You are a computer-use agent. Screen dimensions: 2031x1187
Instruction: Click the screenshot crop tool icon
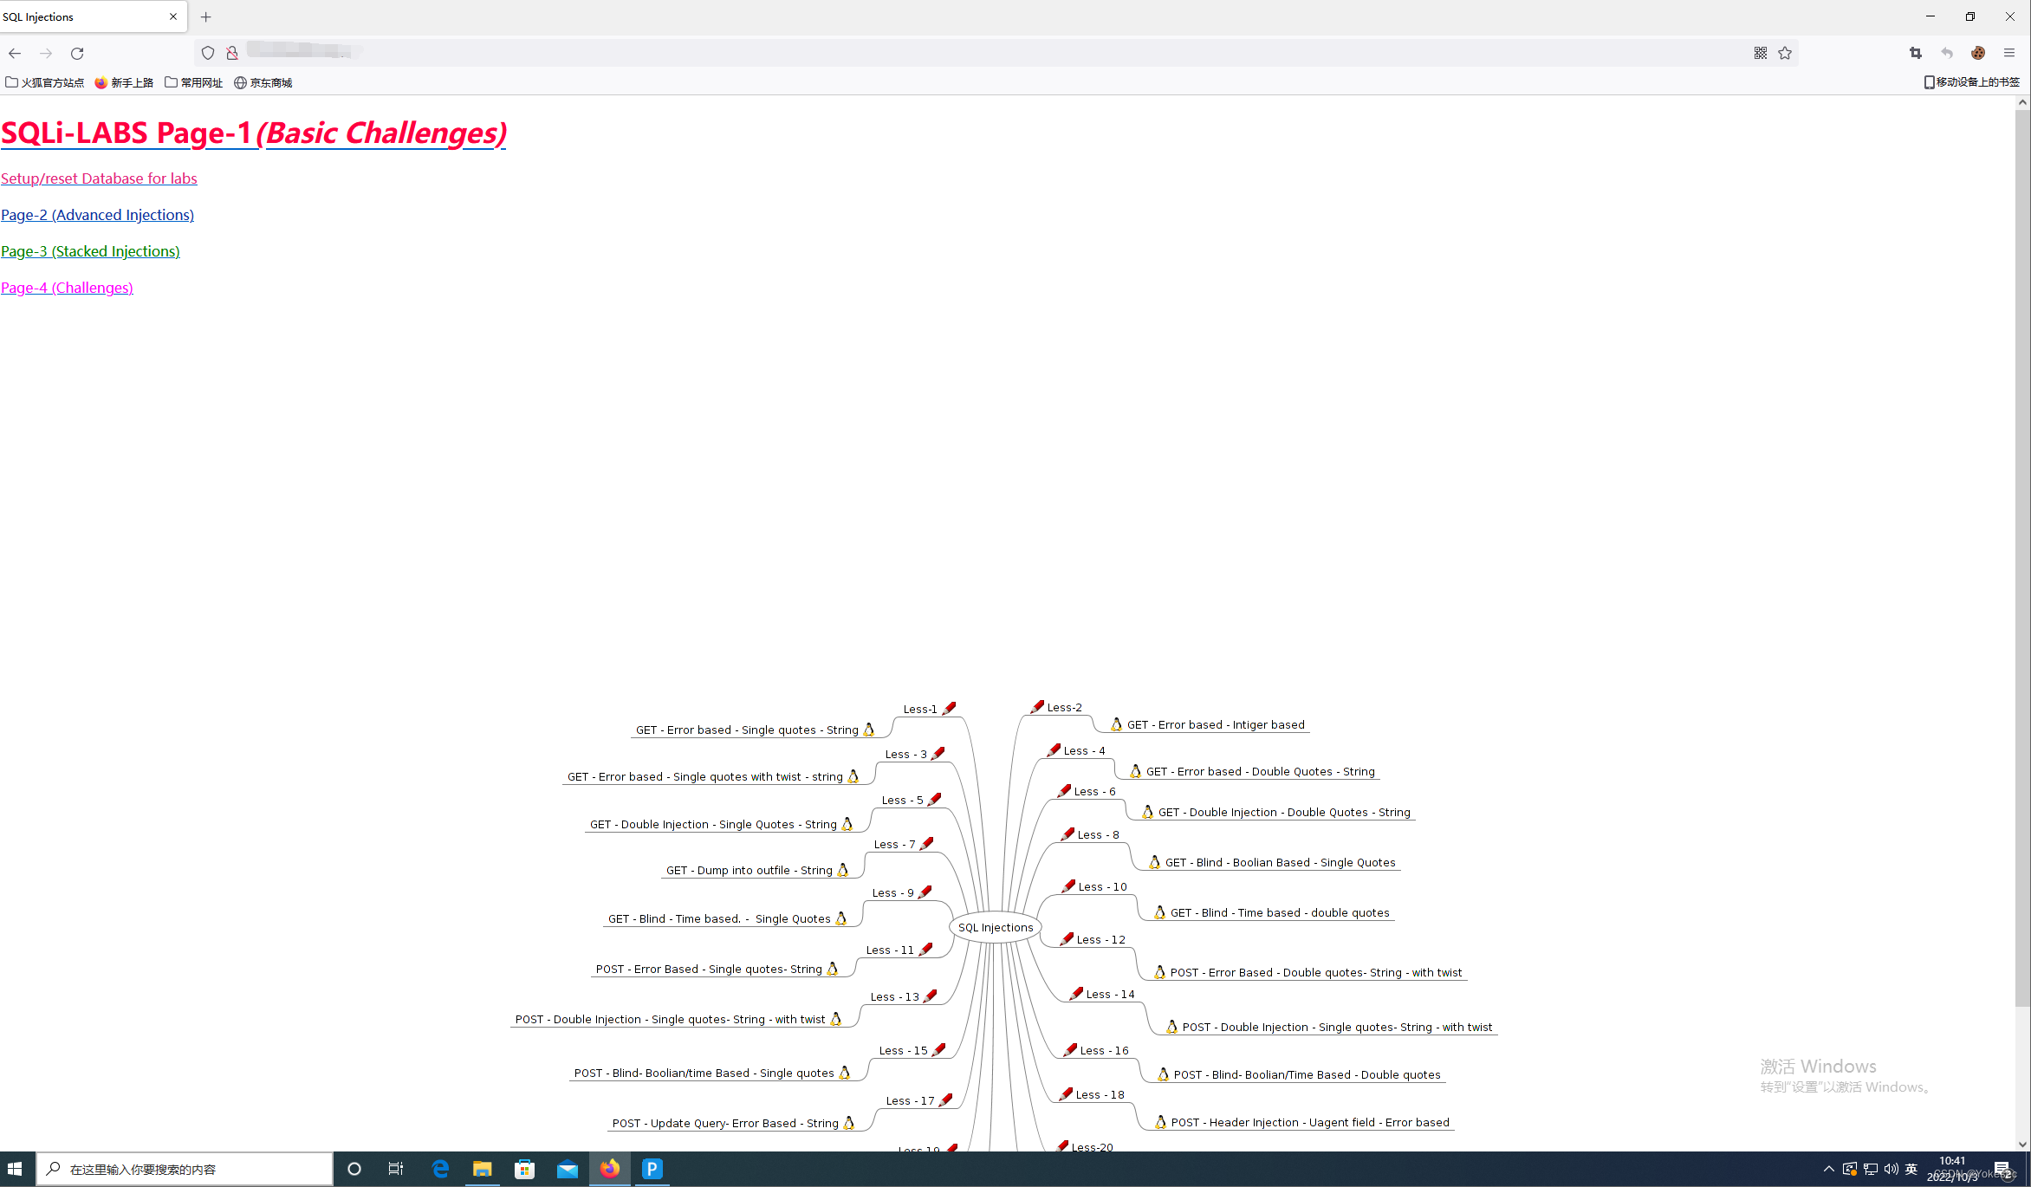[x=1916, y=53]
